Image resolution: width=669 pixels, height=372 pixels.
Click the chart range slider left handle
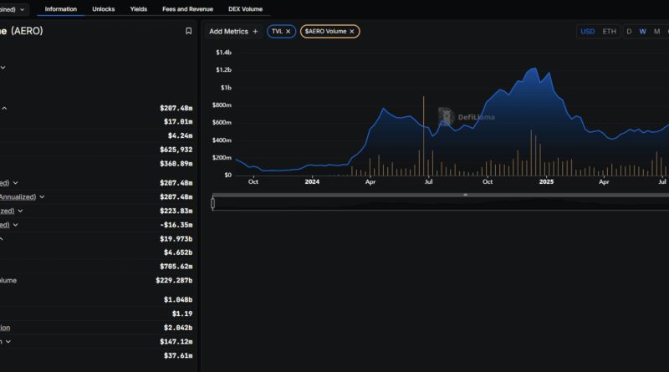(213, 203)
